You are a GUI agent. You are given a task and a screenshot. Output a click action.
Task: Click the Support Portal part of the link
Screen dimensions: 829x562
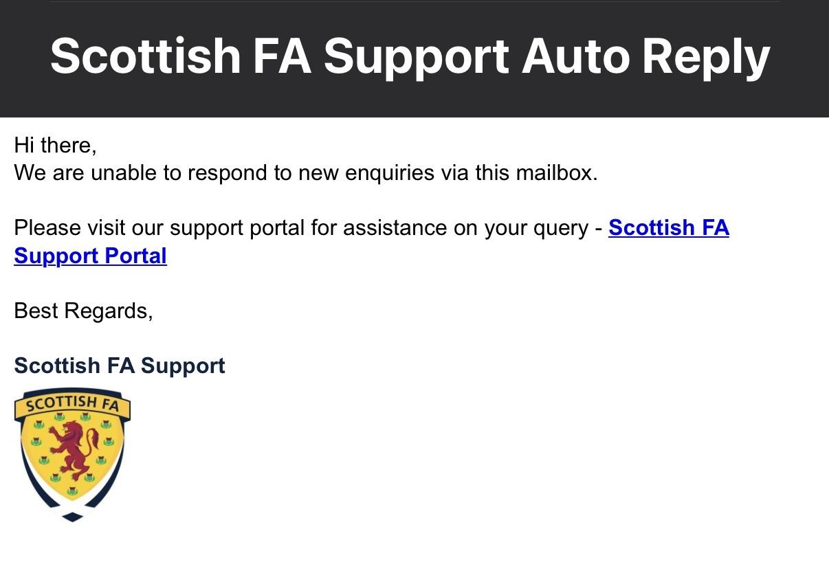point(90,256)
